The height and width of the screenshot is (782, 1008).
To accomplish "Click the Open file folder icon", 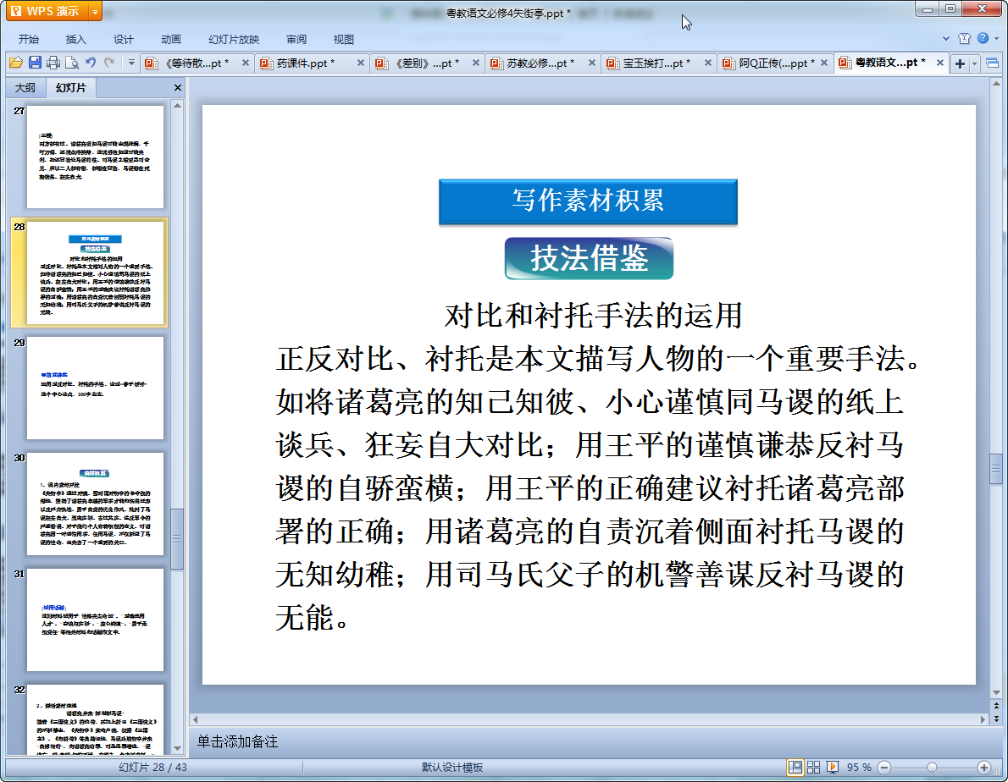I will [15, 63].
